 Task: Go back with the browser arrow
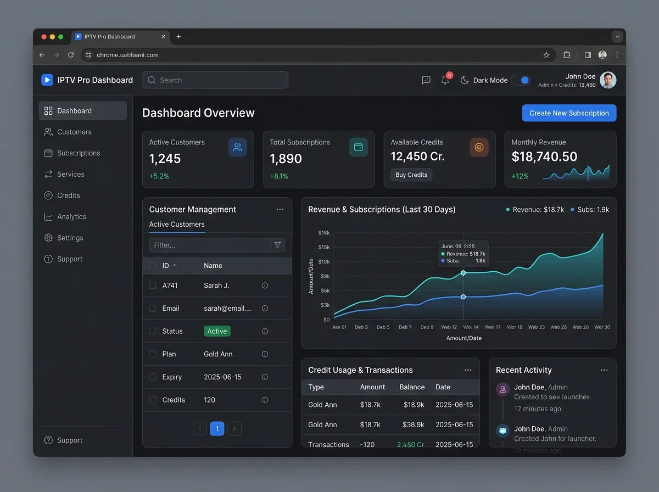pos(42,55)
